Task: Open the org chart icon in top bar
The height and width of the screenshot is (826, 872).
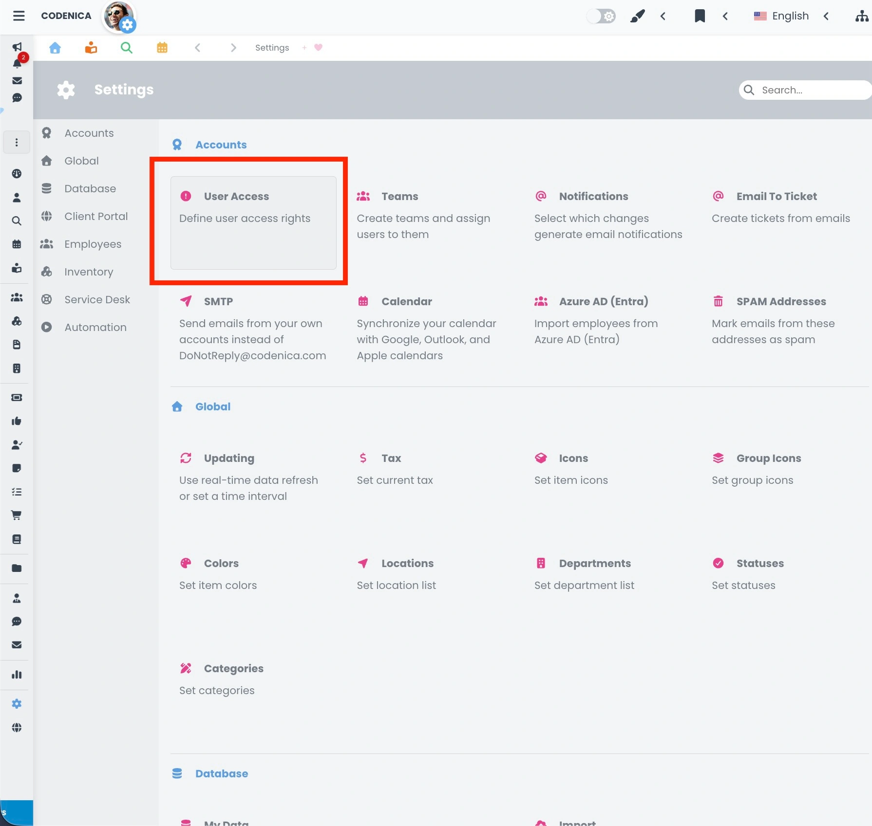Action: click(861, 16)
